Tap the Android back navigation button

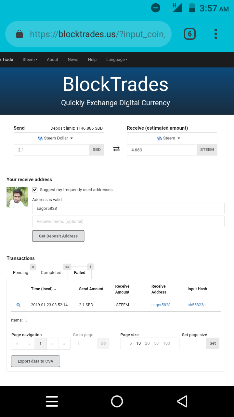(182, 401)
